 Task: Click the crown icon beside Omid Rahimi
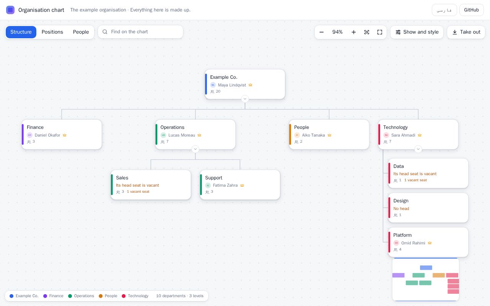[430, 243]
